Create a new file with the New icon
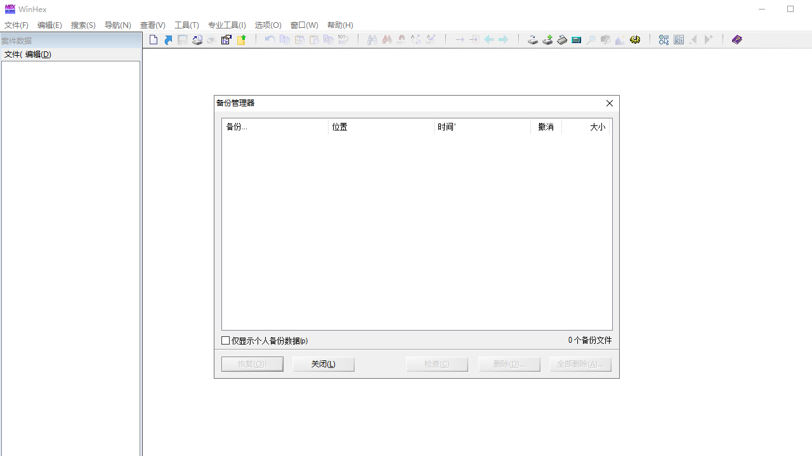Viewport: 812px width, 456px height. pos(153,39)
